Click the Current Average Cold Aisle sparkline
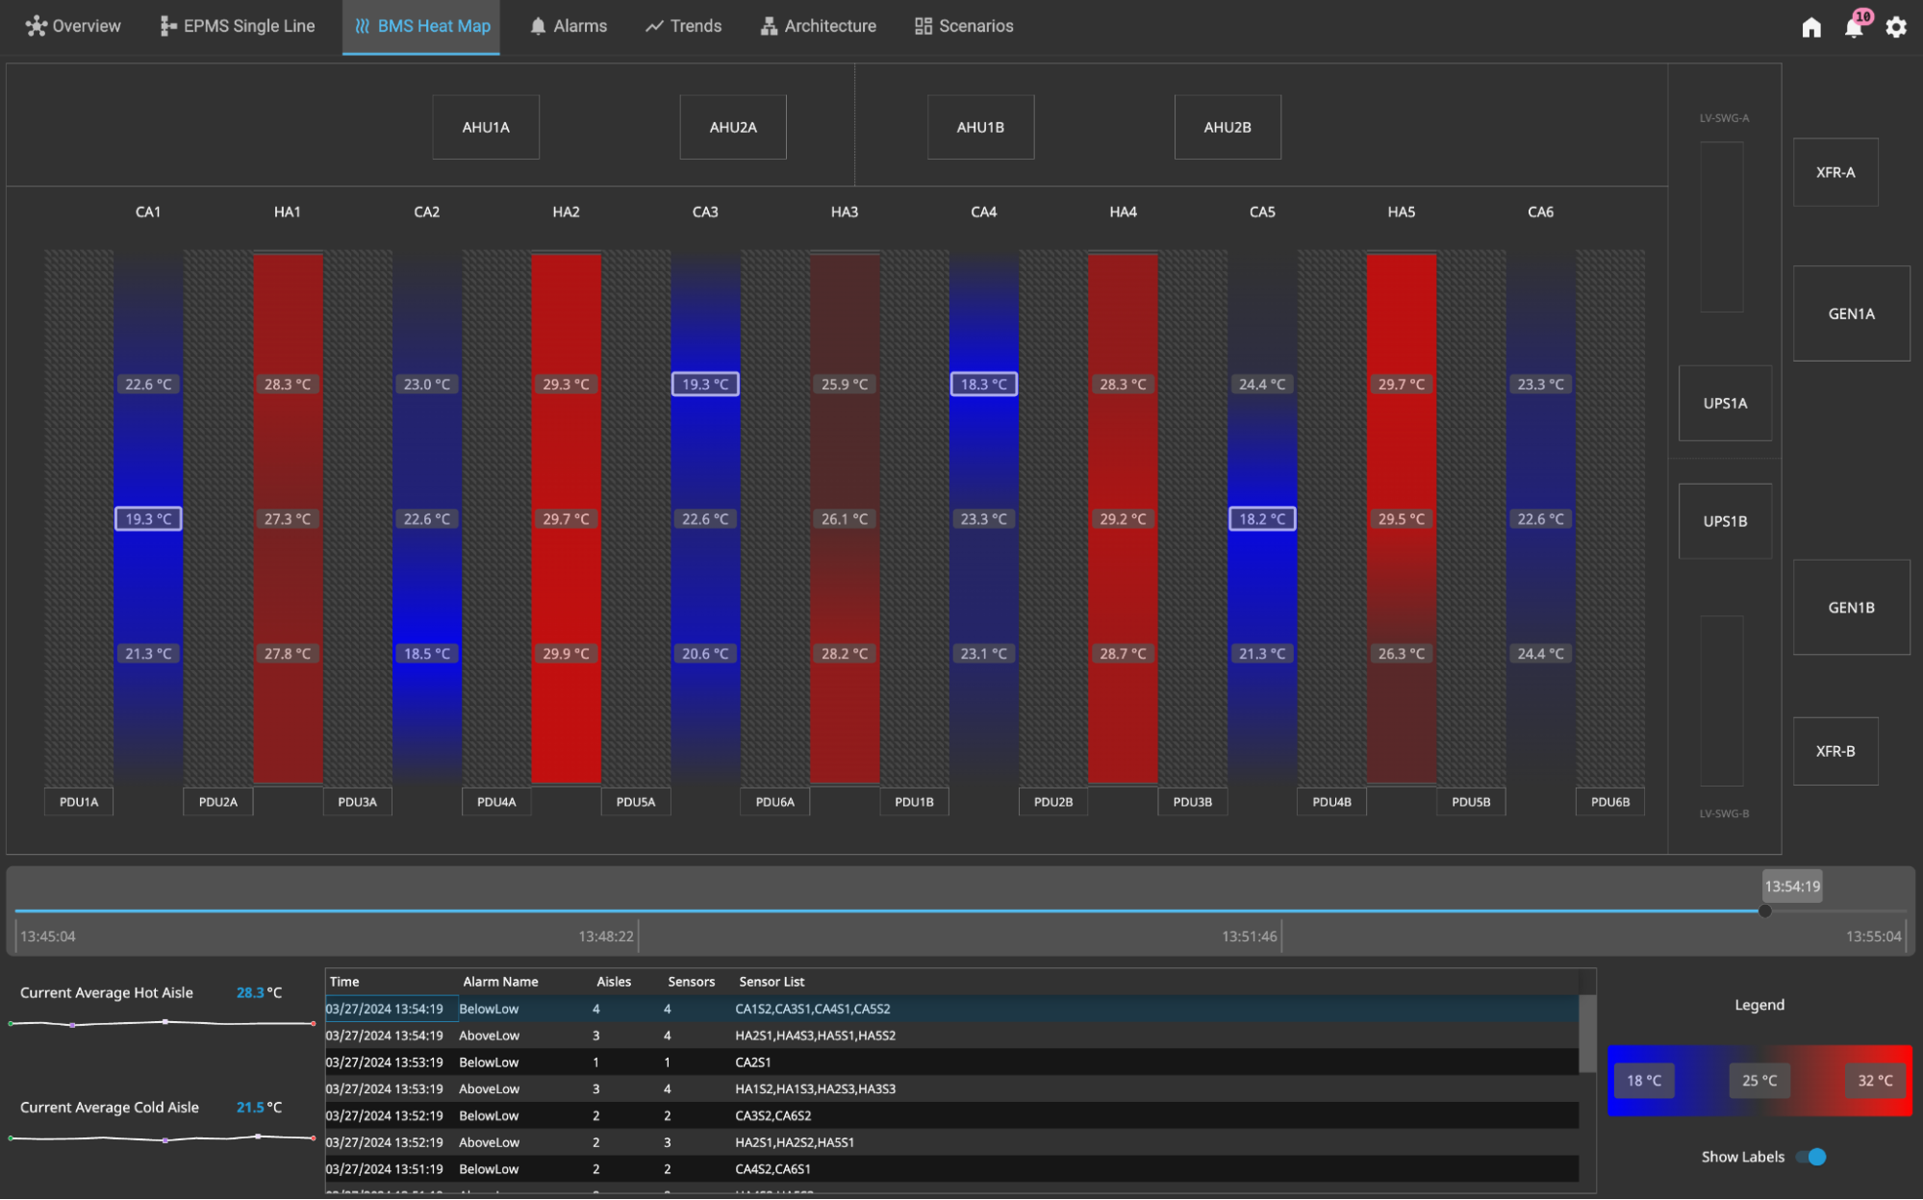The image size is (1923, 1200). [x=162, y=1138]
